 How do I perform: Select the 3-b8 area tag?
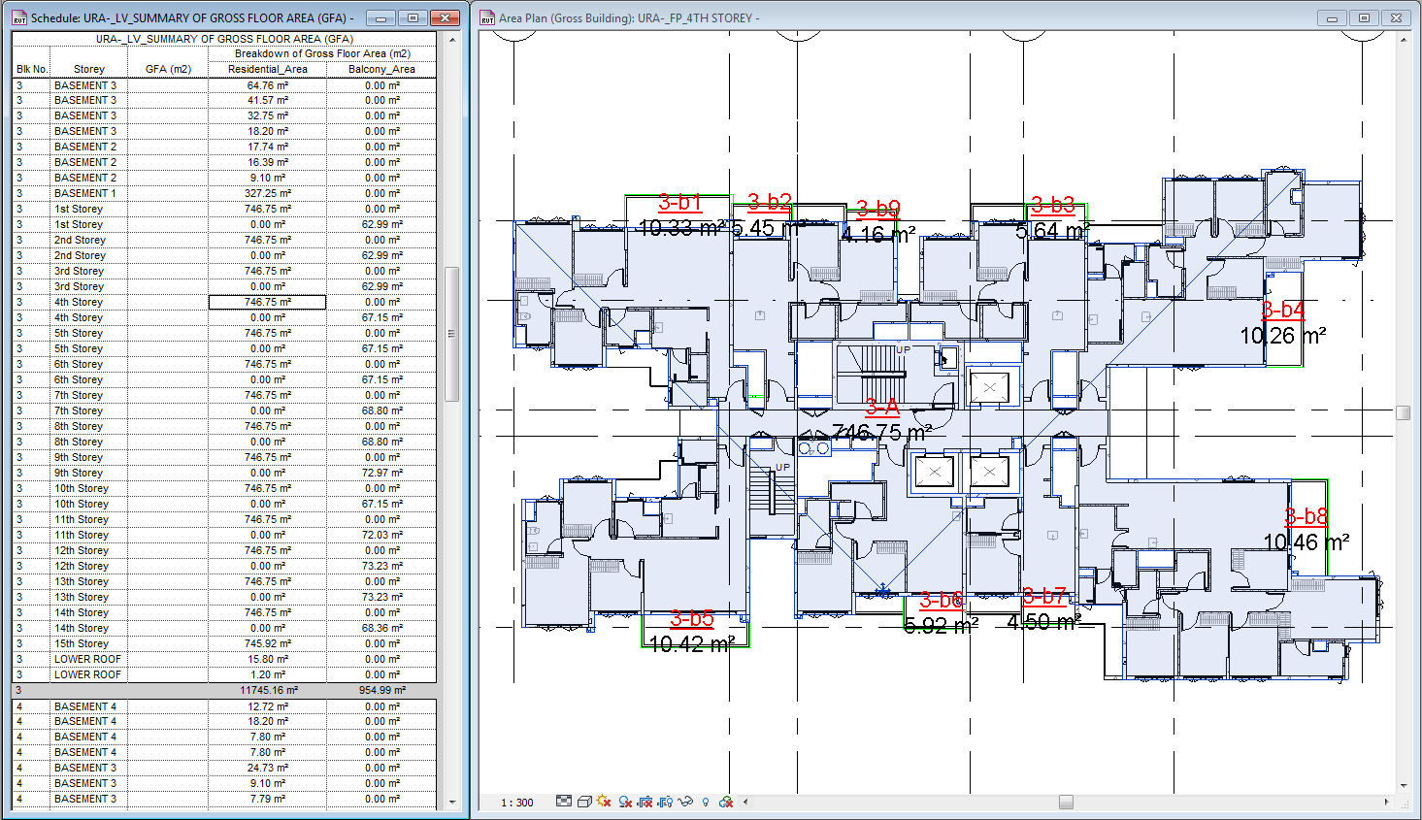tap(1305, 517)
